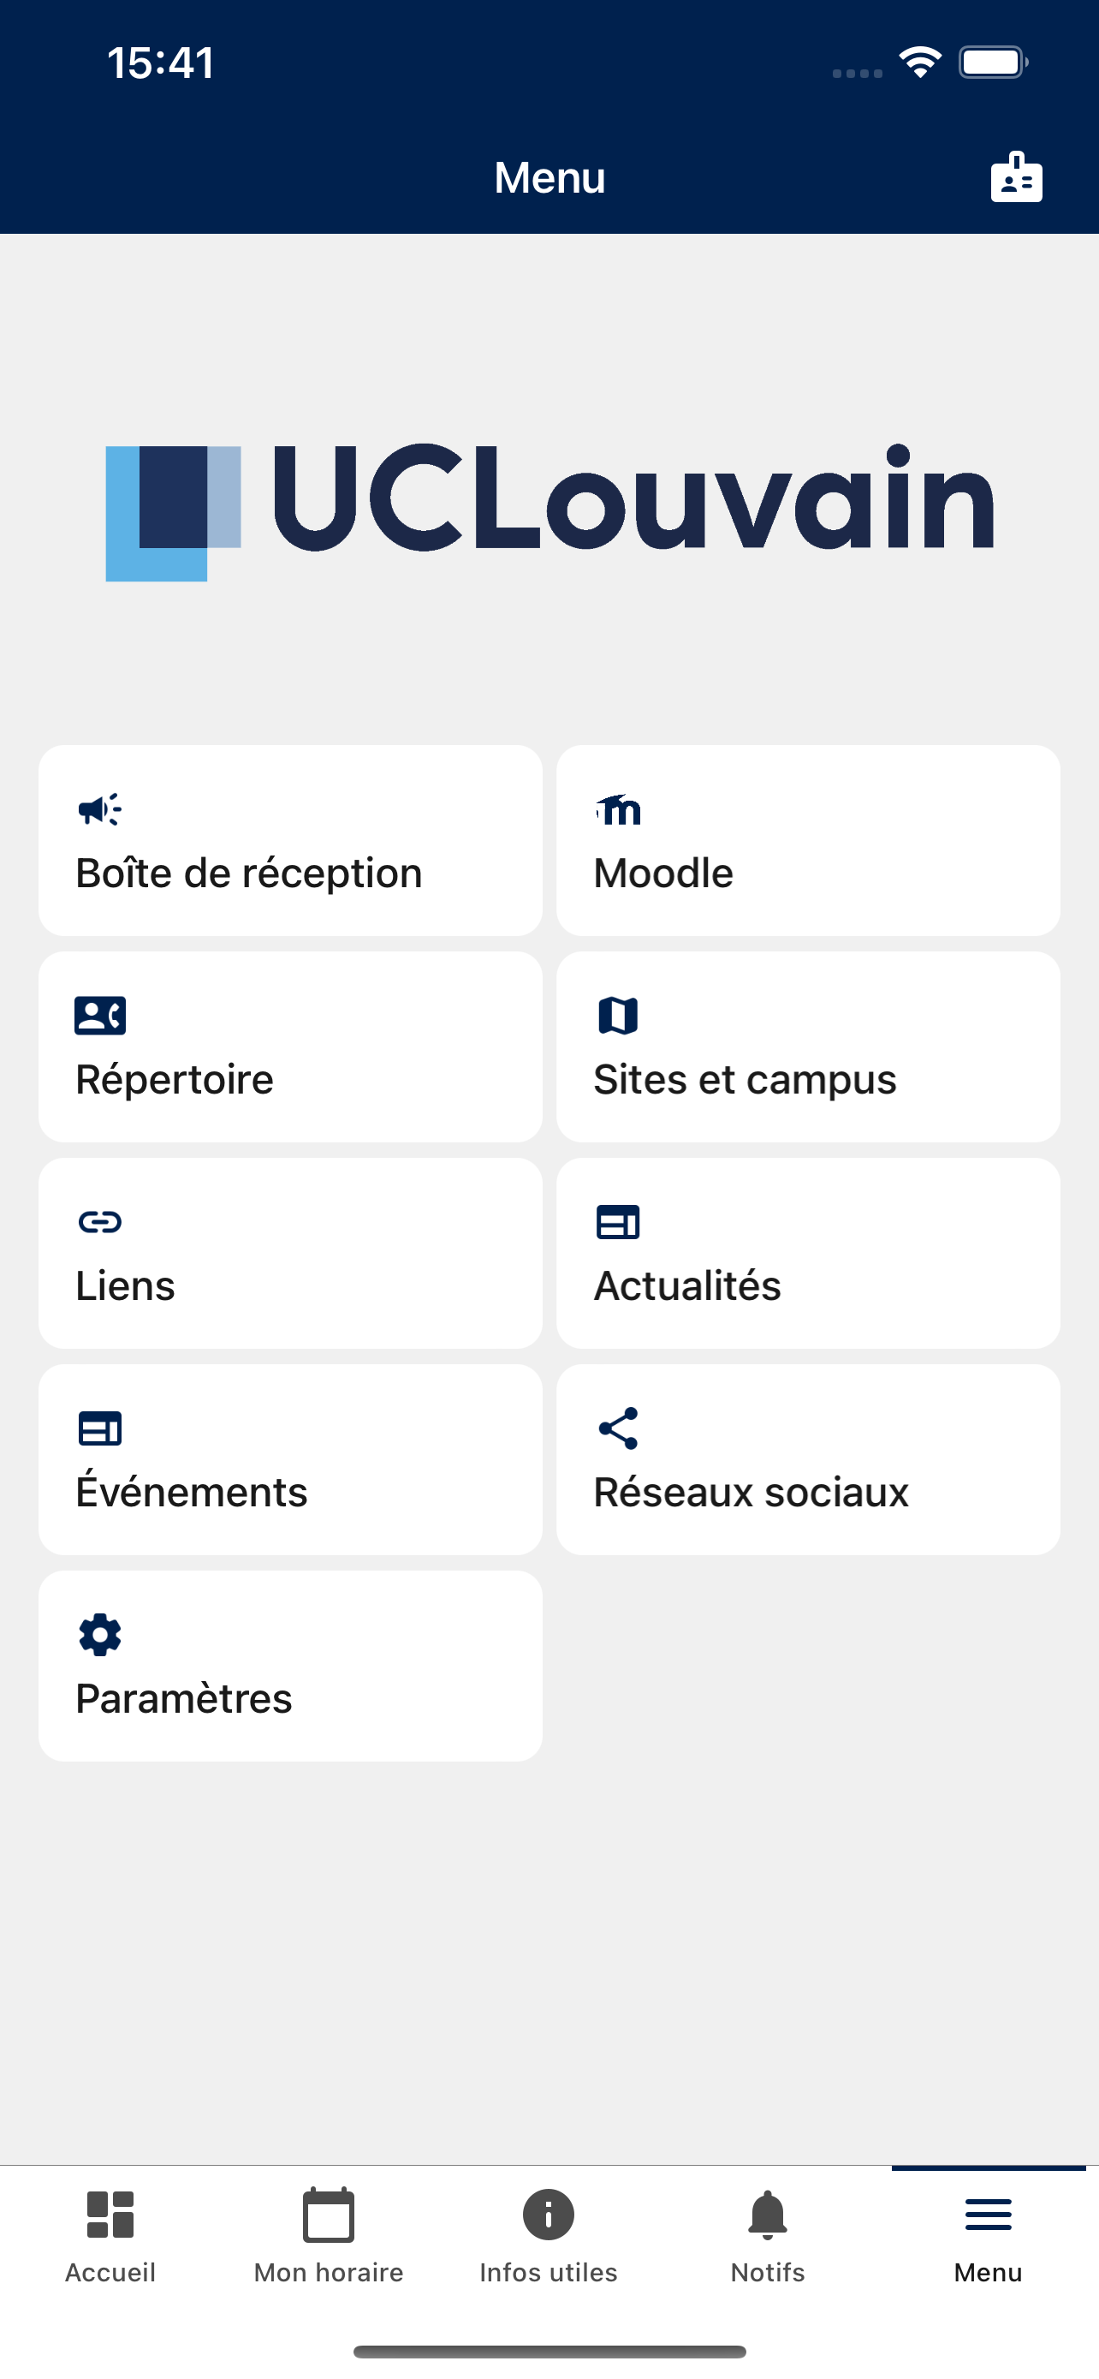Tap the Événements card icon
This screenshot has width=1099, height=2379.
point(99,1428)
